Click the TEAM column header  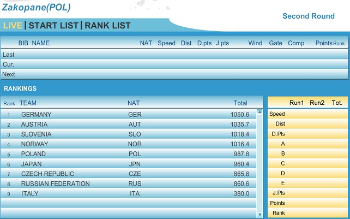pos(28,103)
